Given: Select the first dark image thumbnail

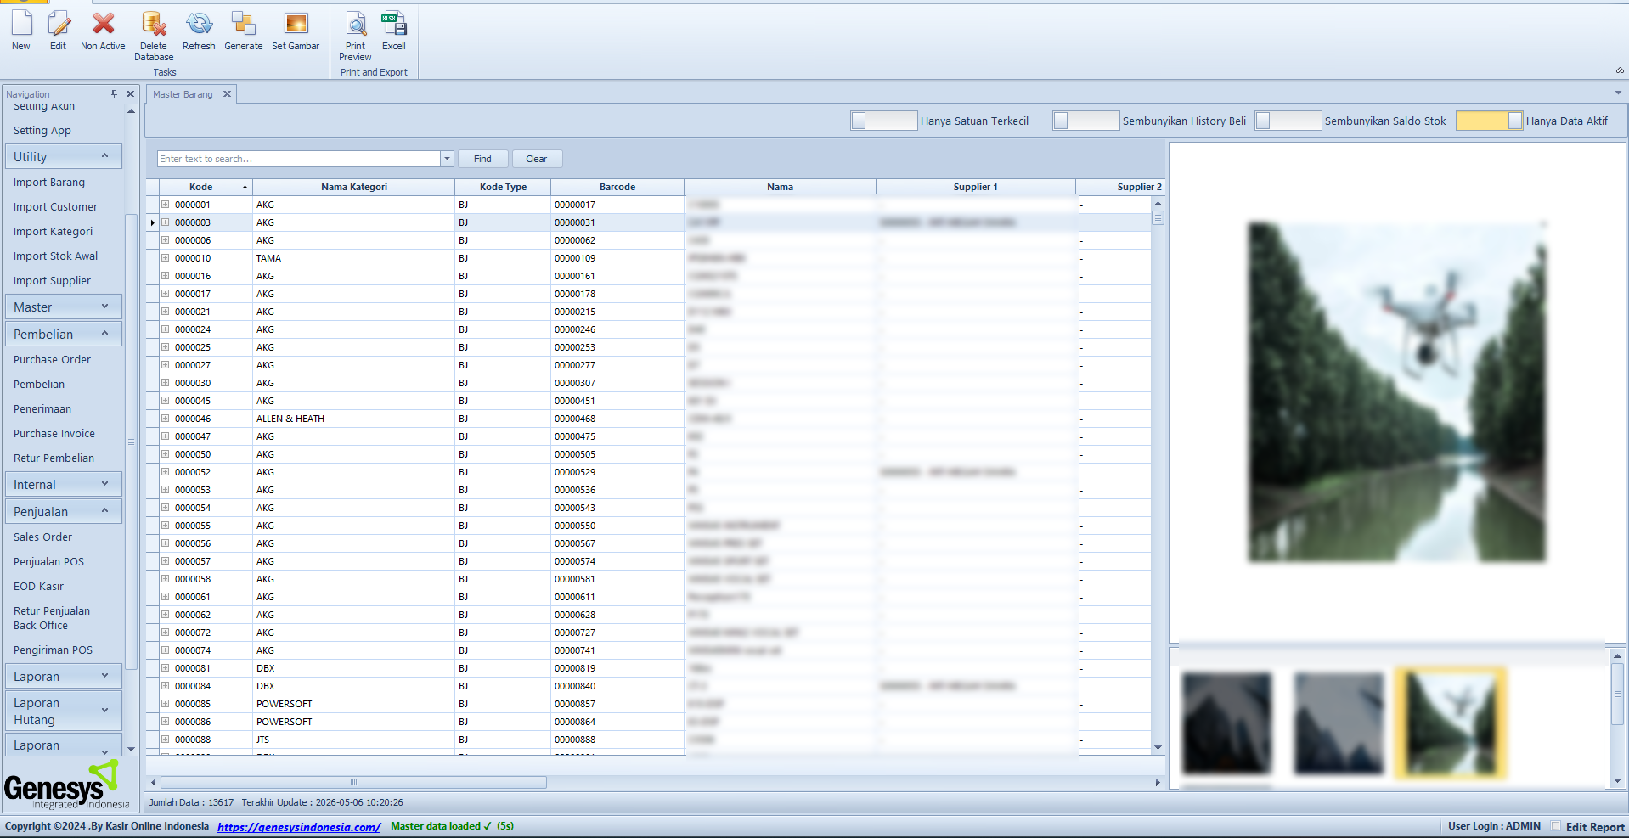Looking at the screenshot, I should coord(1226,723).
